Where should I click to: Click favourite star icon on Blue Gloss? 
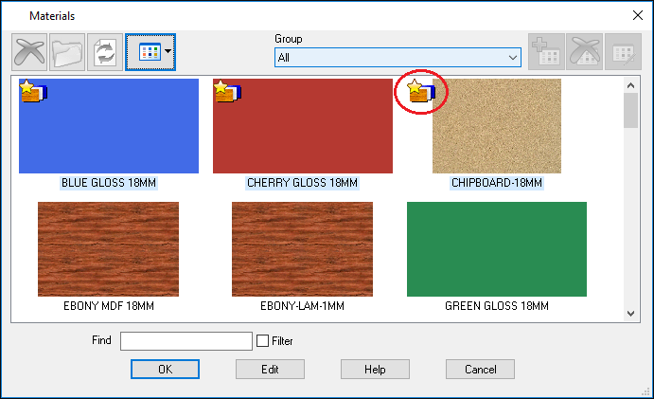click(x=33, y=91)
